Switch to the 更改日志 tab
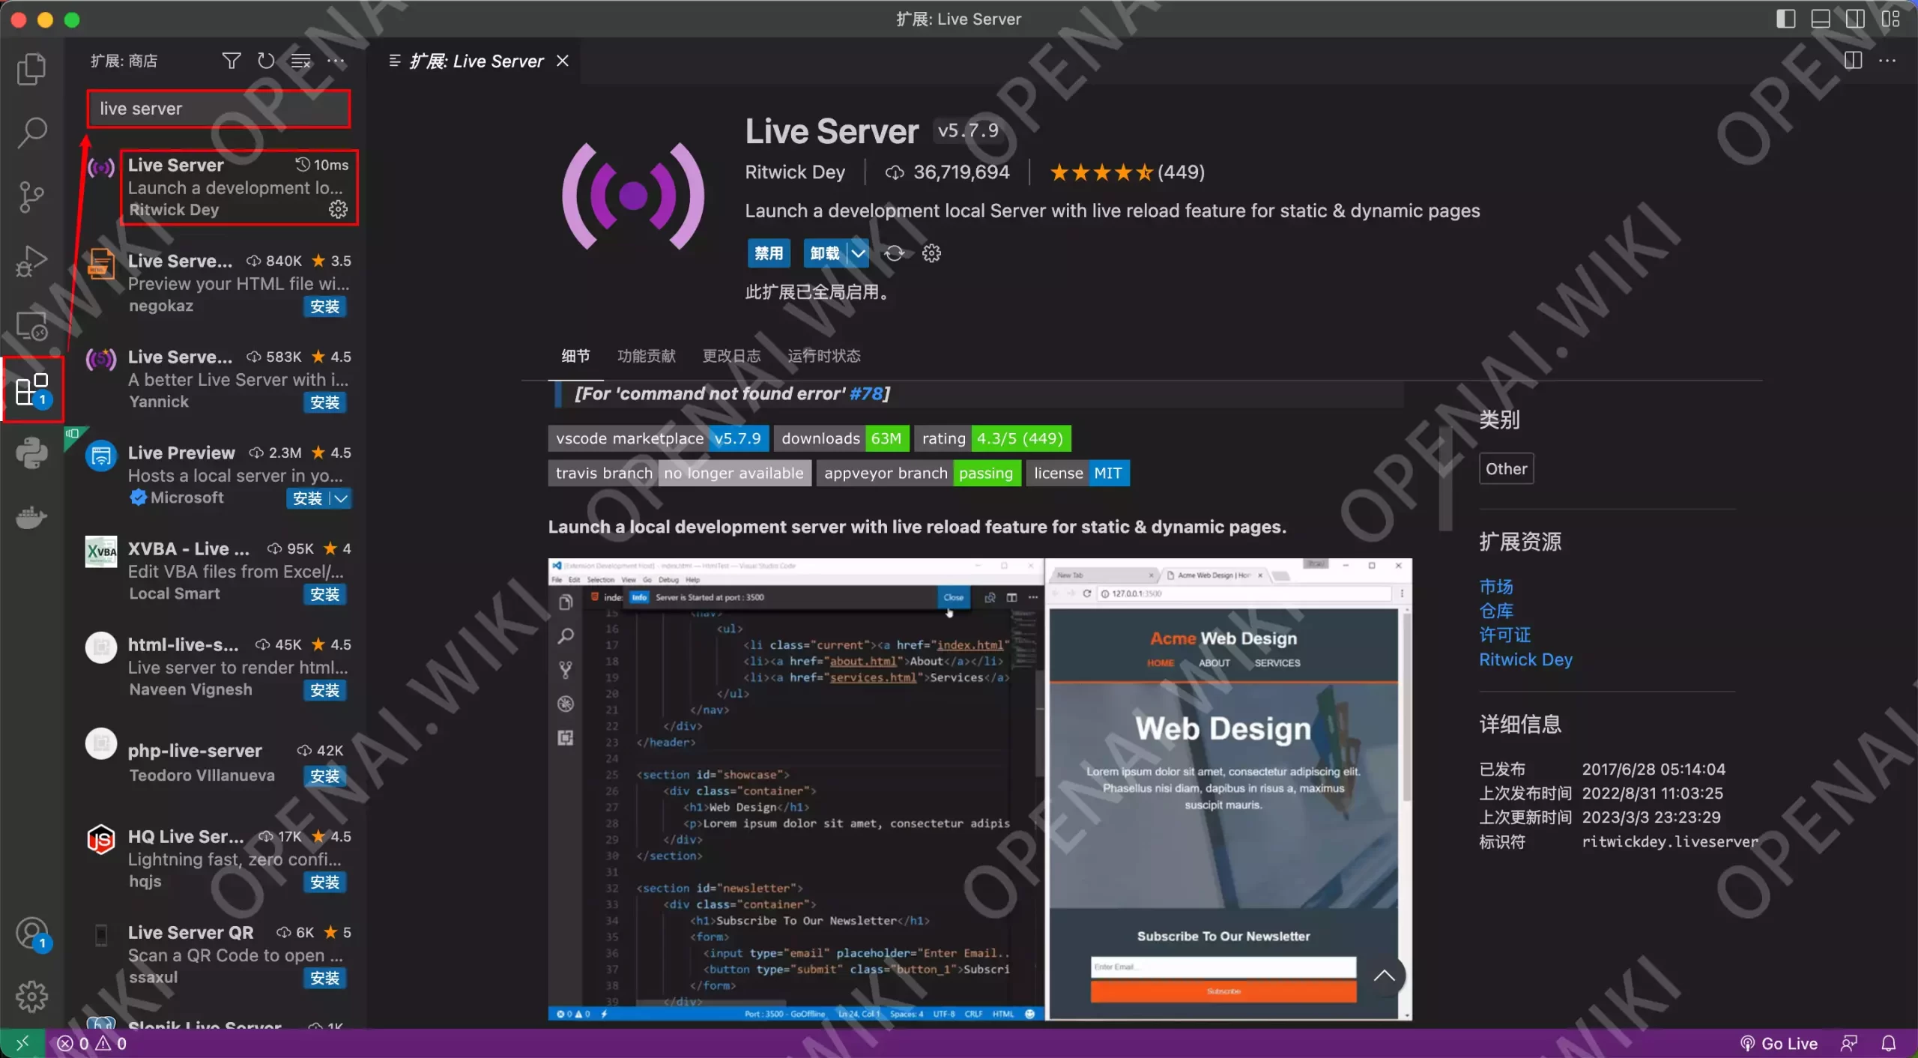Screen dimensions: 1918x1058 pyautogui.click(x=731, y=356)
